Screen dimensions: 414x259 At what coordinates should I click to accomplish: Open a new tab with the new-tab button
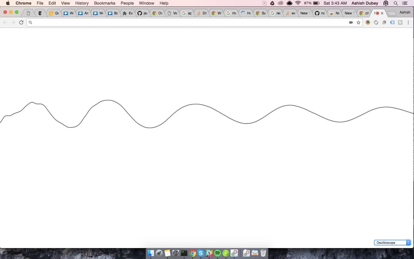[392, 14]
